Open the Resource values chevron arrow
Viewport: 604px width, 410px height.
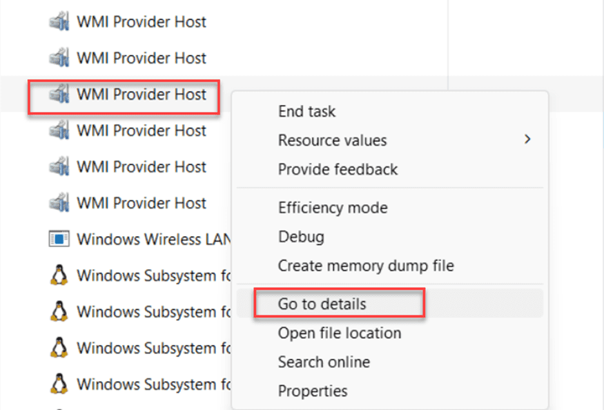coord(528,140)
